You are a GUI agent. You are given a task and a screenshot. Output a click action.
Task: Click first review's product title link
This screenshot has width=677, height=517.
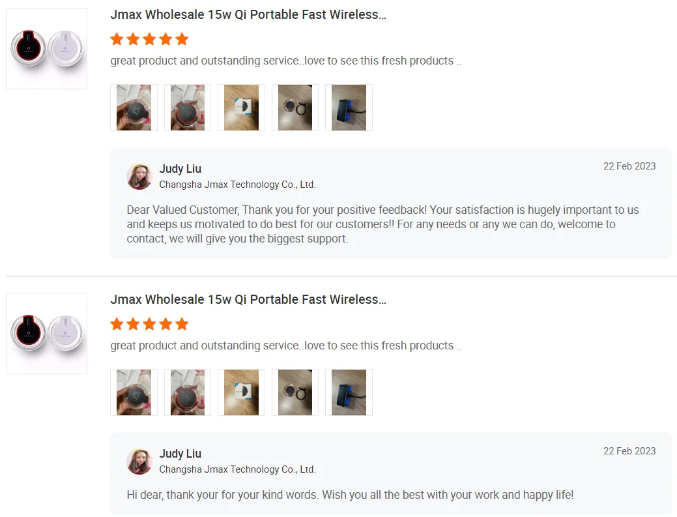(248, 15)
